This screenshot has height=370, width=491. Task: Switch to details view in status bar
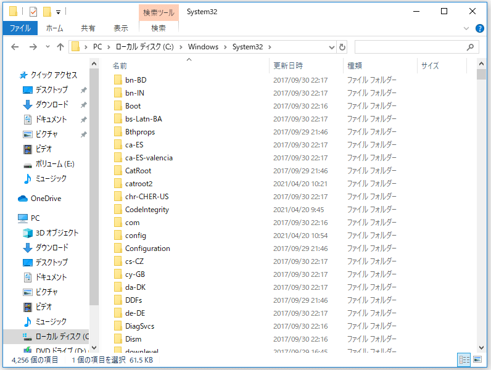click(464, 360)
